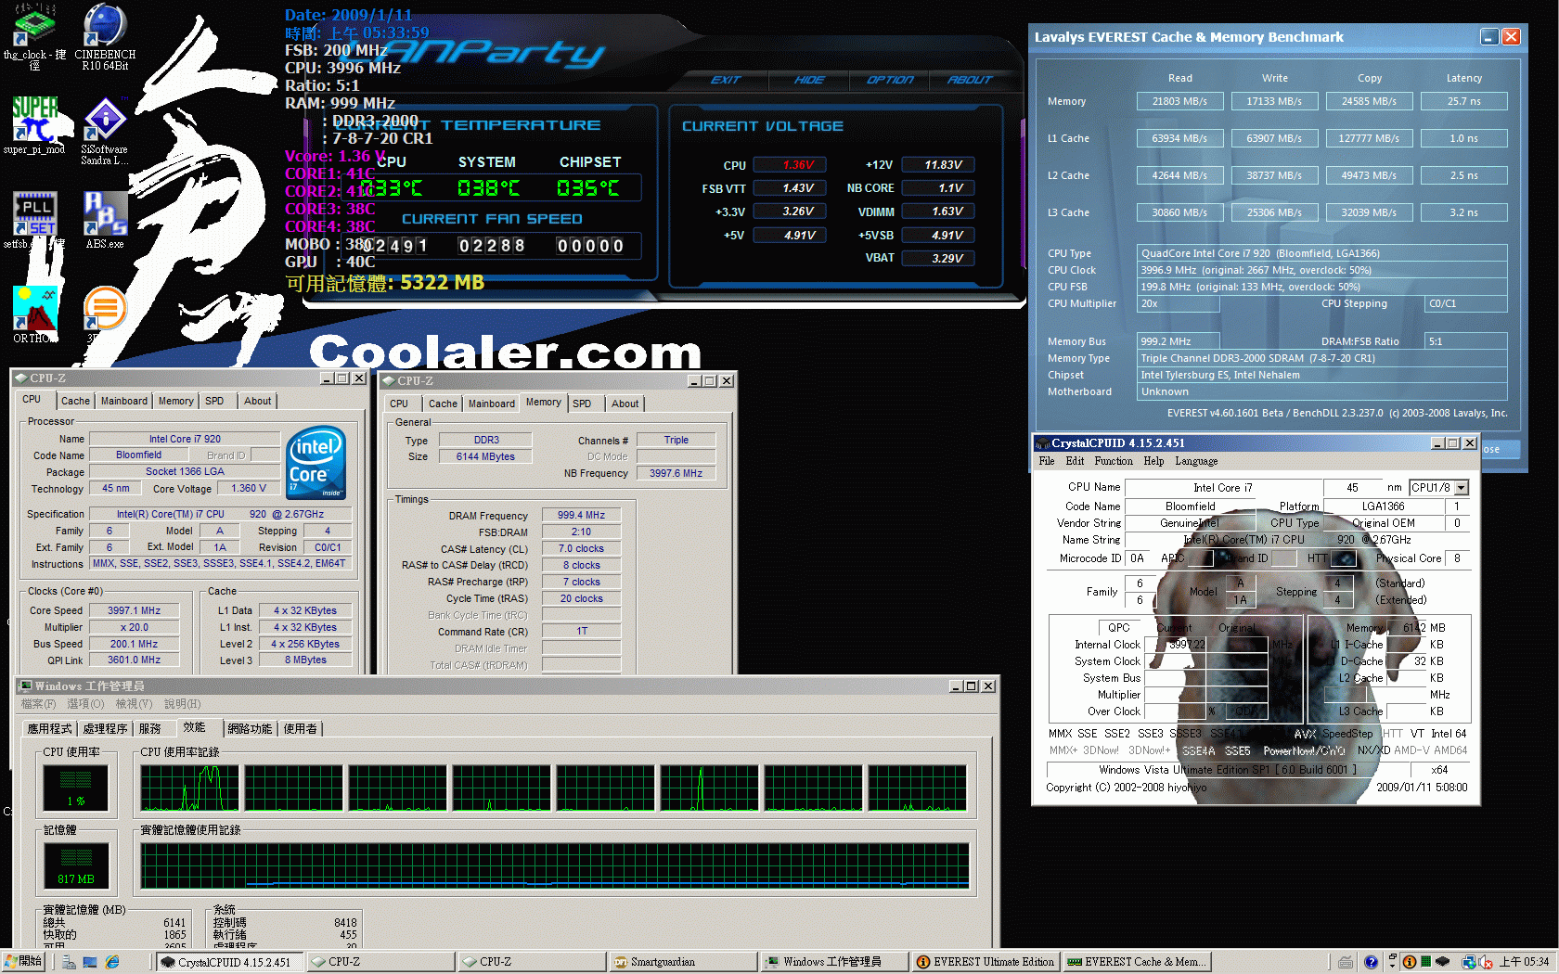Image resolution: width=1559 pixels, height=974 pixels.
Task: Click 817 MB memory meter in Task Manager
Action: (x=76, y=866)
